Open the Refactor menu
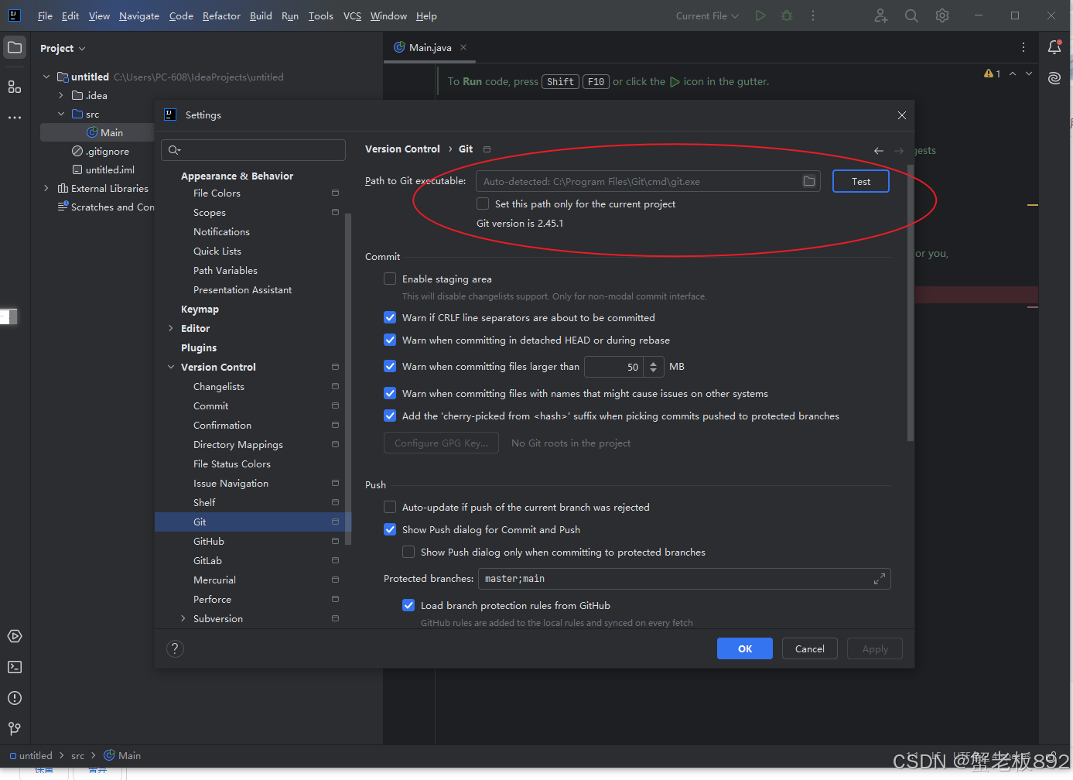 coord(221,15)
